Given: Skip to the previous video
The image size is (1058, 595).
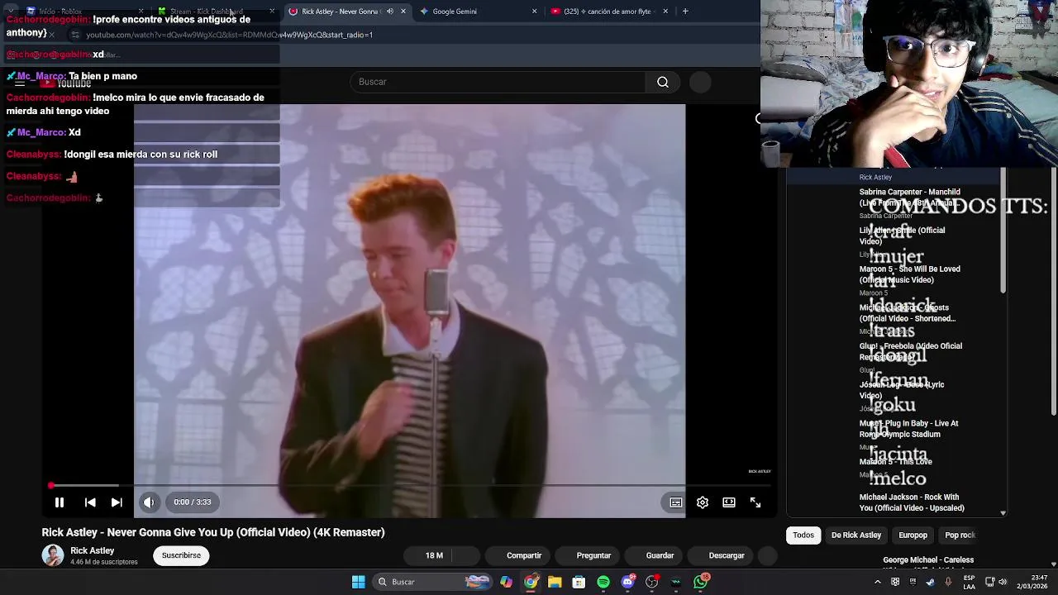Looking at the screenshot, I should [90, 502].
